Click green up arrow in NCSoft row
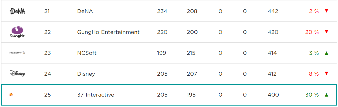Image resolution: width=338 pixels, height=107 pixels. point(326,53)
